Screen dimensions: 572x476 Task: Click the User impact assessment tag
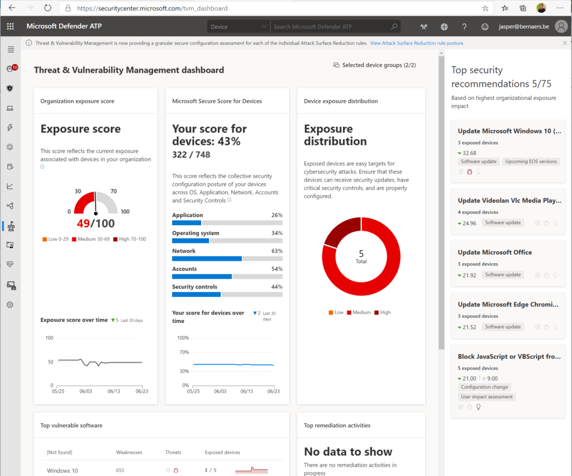tap(487, 397)
